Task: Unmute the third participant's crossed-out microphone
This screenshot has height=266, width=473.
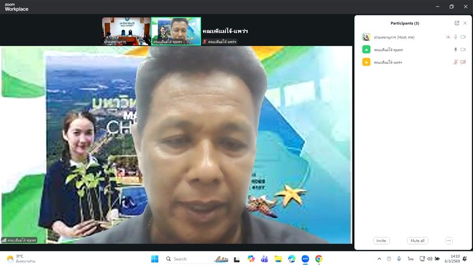Action: [x=455, y=62]
